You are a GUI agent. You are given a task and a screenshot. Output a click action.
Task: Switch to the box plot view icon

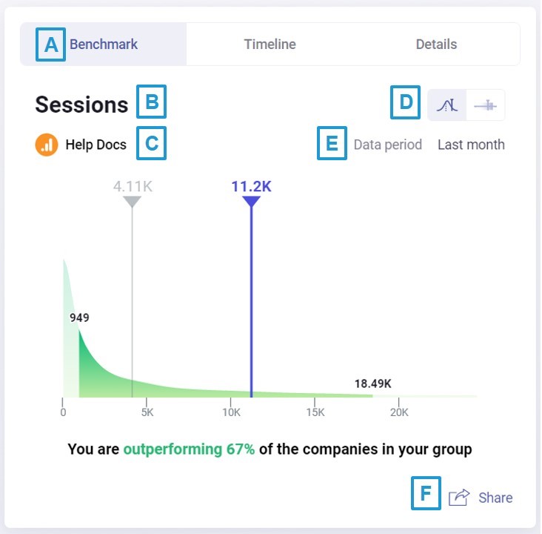[x=486, y=105]
